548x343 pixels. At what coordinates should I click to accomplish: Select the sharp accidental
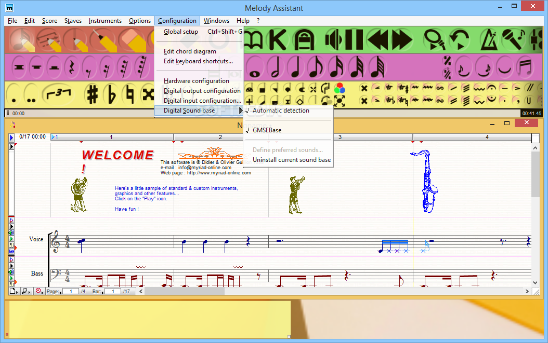(x=92, y=94)
